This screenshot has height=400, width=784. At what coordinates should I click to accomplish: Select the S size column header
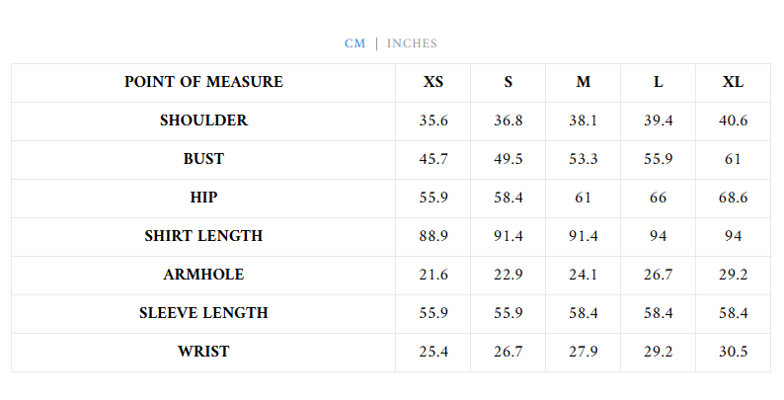509,82
